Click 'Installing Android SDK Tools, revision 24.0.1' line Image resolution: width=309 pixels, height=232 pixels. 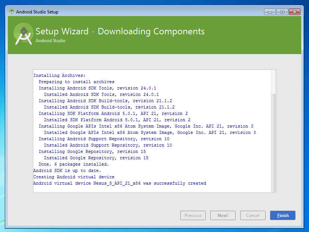tap(97, 88)
